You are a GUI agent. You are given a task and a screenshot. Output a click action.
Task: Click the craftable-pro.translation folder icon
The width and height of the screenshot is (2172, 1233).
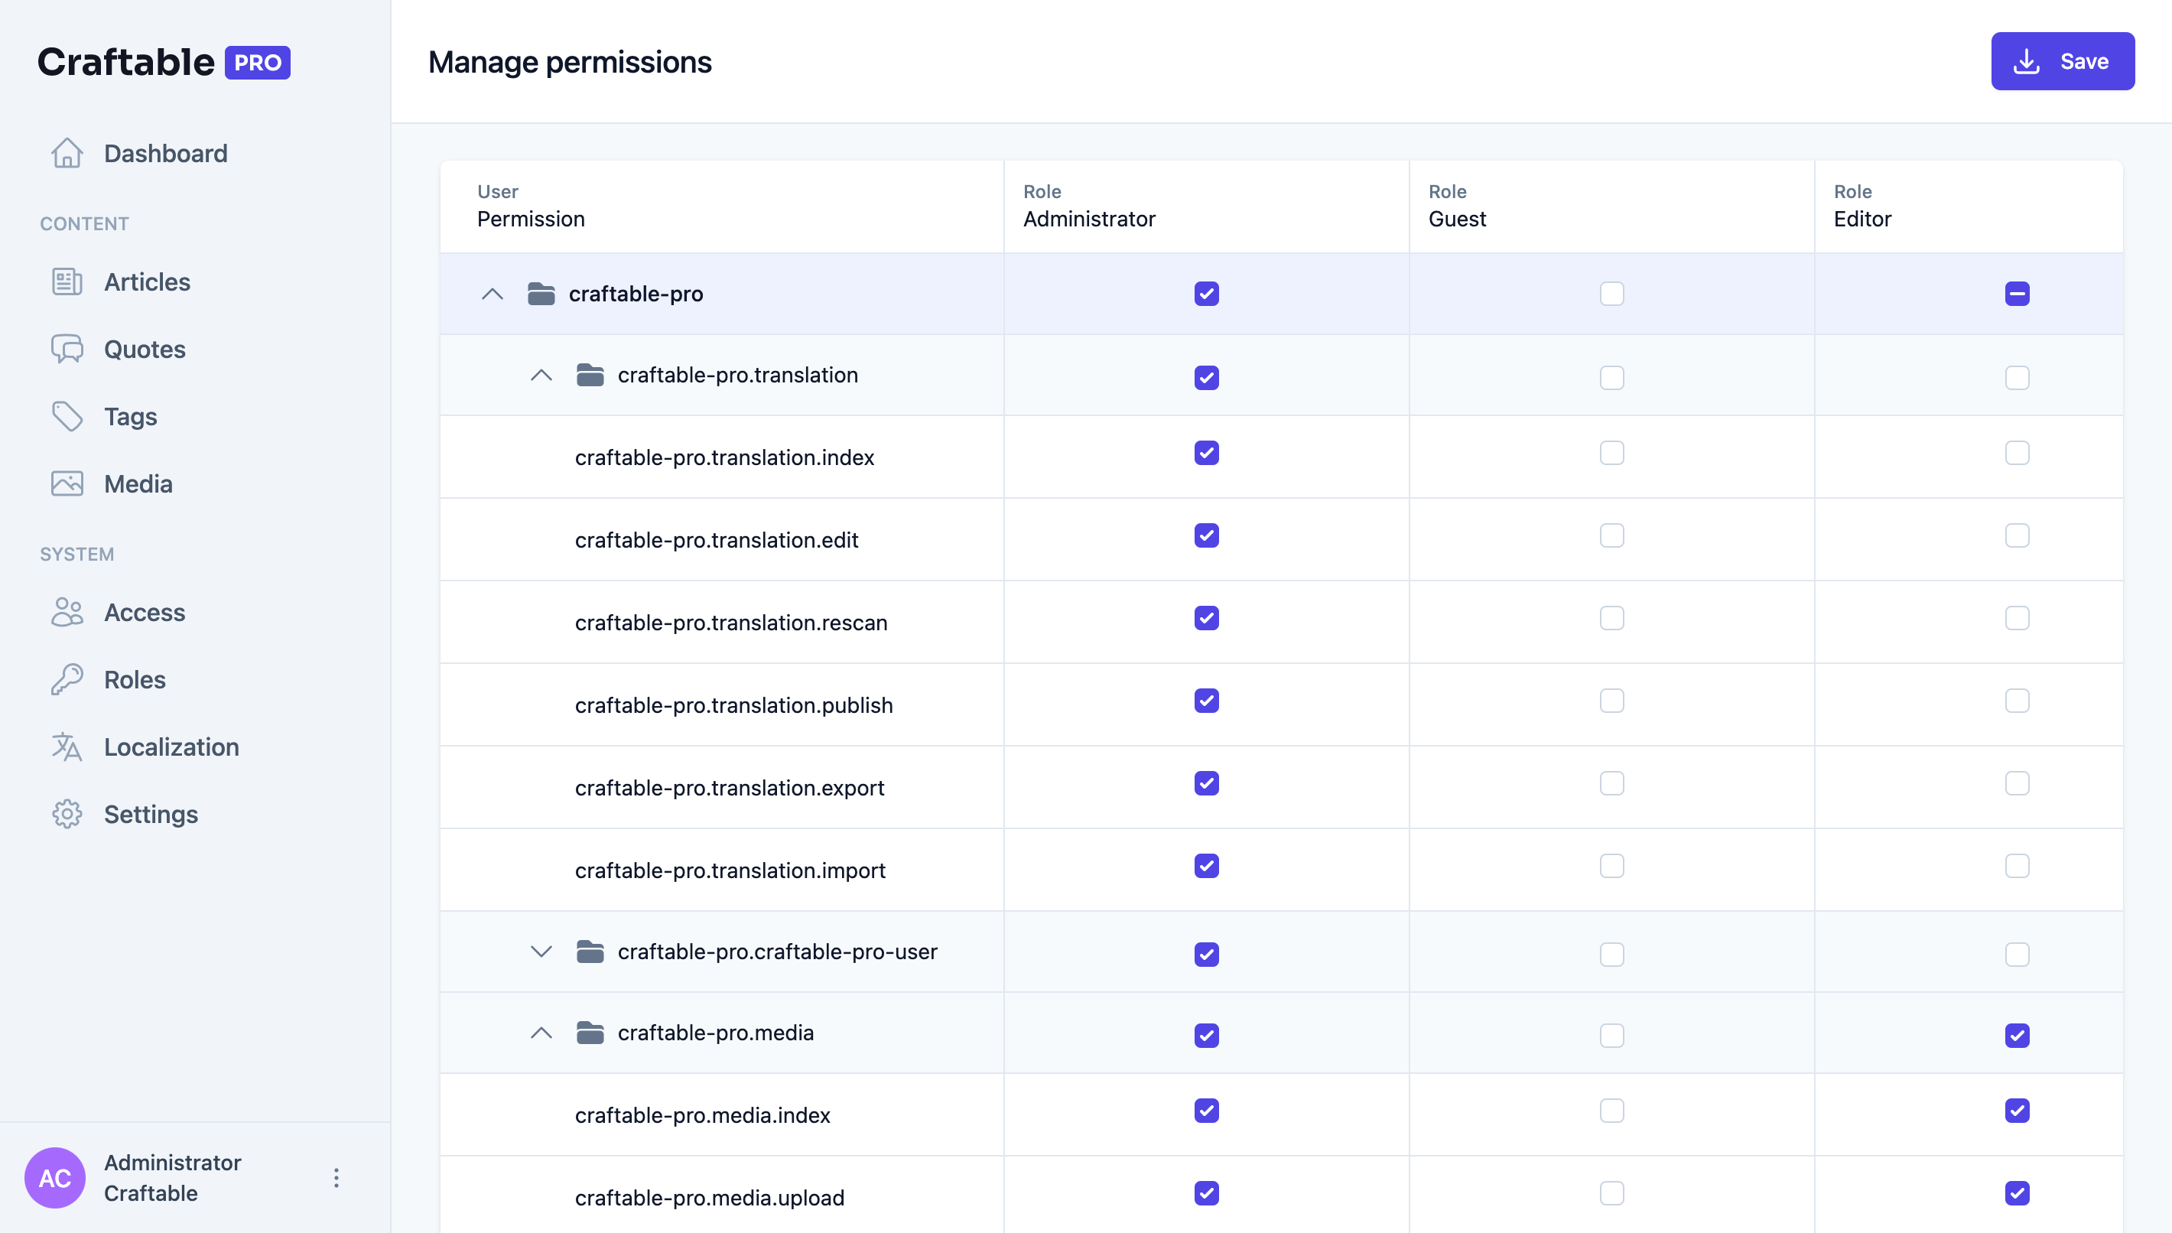pos(590,374)
